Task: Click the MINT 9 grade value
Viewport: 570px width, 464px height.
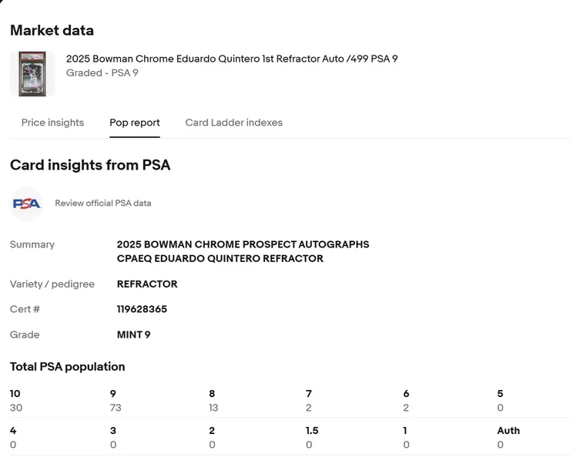Action: [x=134, y=335]
